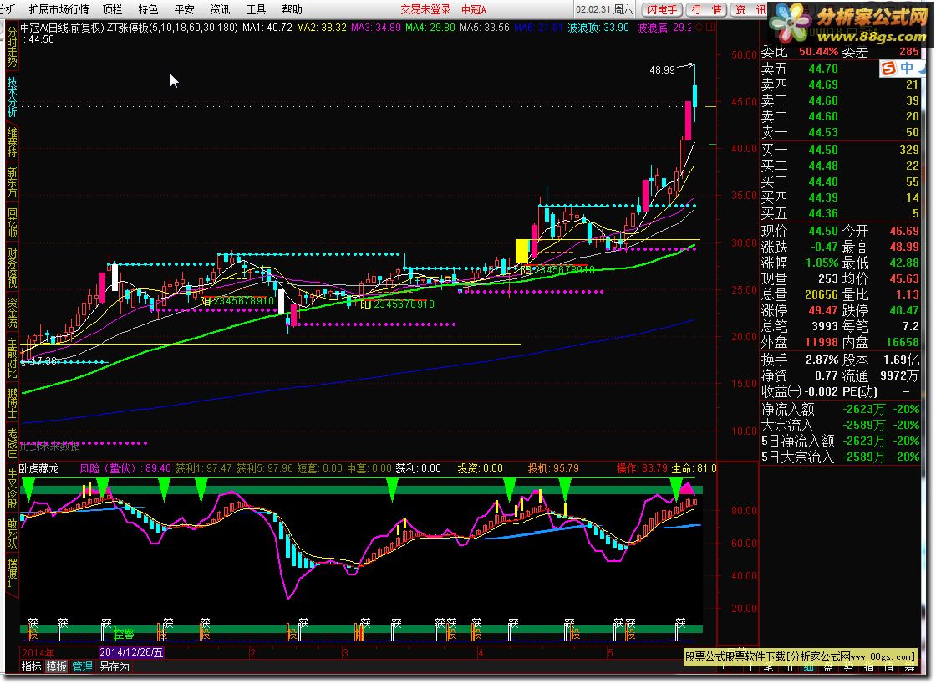Click the diamond icon beside the wave-bottom value
The height and width of the screenshot is (684, 936).
click(x=699, y=28)
